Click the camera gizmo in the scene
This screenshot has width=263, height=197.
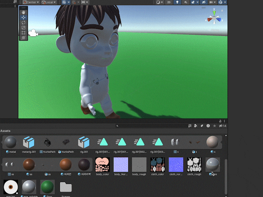pos(33,33)
